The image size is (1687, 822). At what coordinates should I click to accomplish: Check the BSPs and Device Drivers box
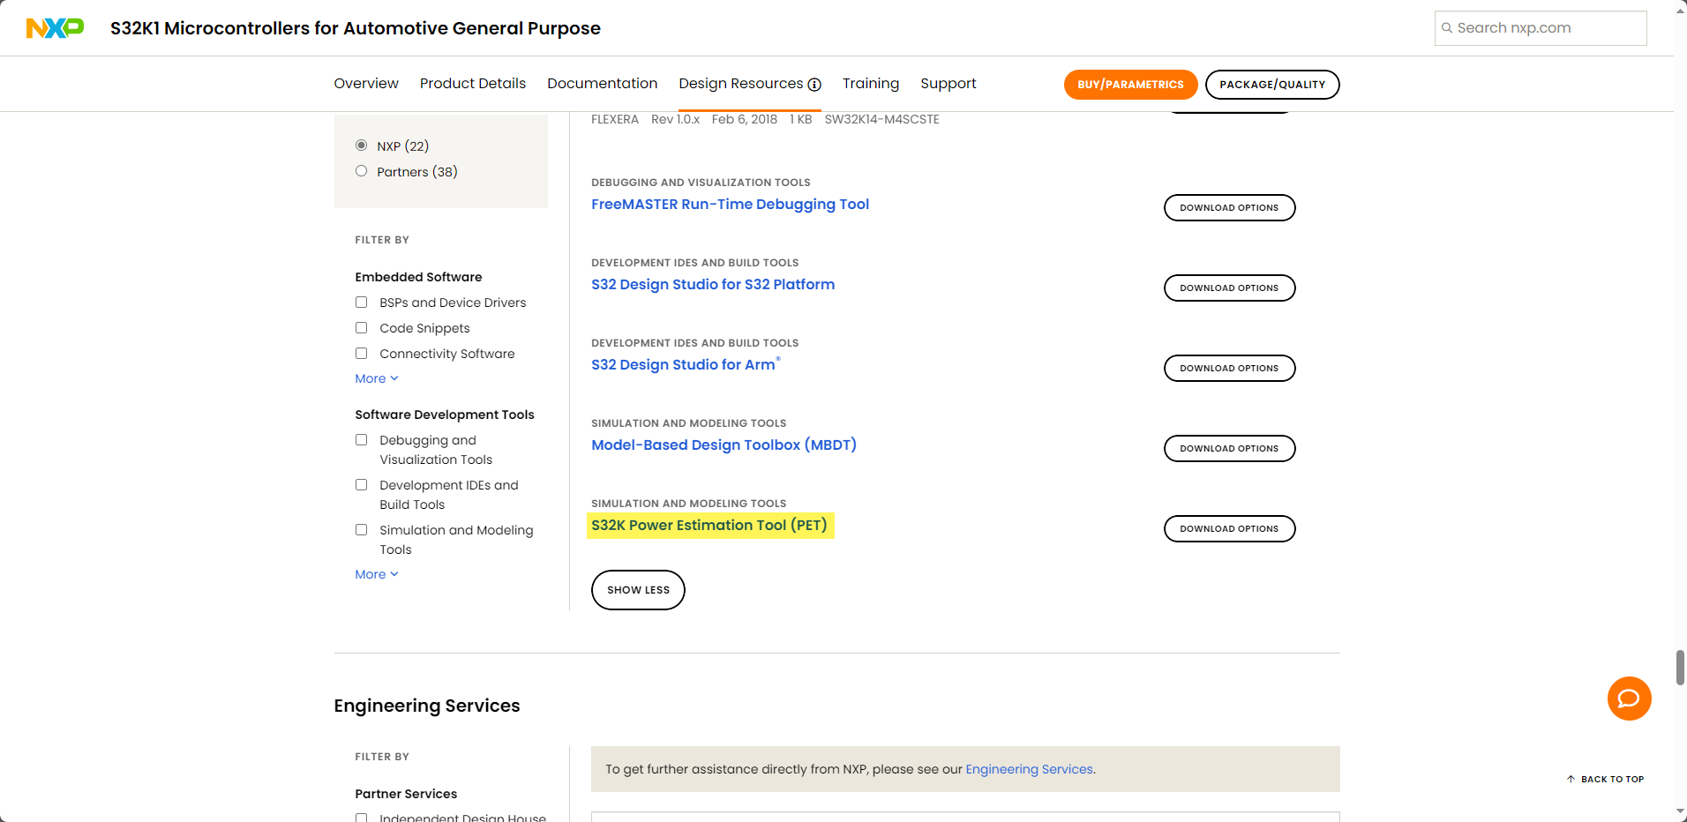(361, 303)
